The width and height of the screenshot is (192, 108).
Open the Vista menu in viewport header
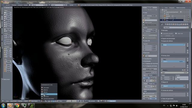click(7, 101)
